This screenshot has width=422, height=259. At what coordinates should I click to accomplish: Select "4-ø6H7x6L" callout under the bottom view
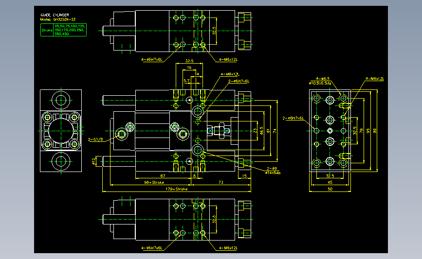pyautogui.click(x=152, y=248)
